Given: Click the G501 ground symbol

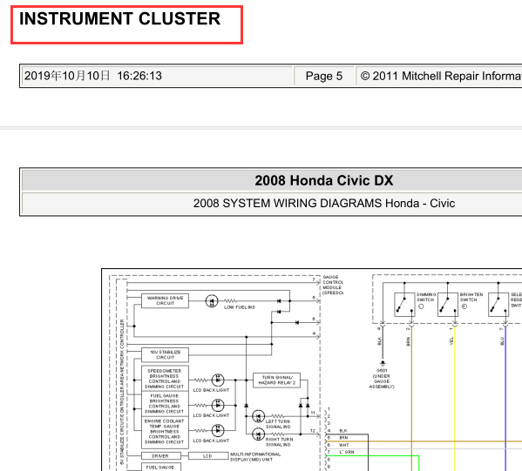Looking at the screenshot, I should tap(383, 363).
